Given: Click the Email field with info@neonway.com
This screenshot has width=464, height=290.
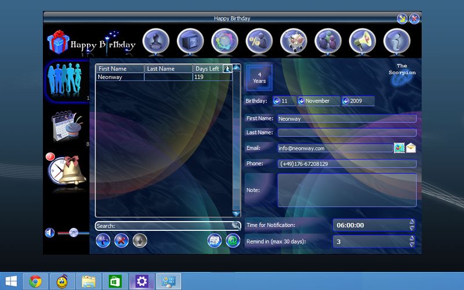Looking at the screenshot, I should [x=335, y=148].
